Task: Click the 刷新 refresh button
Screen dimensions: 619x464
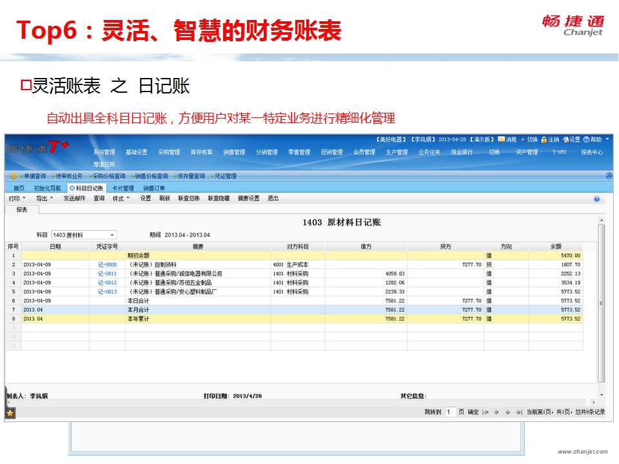Action: coord(164,198)
